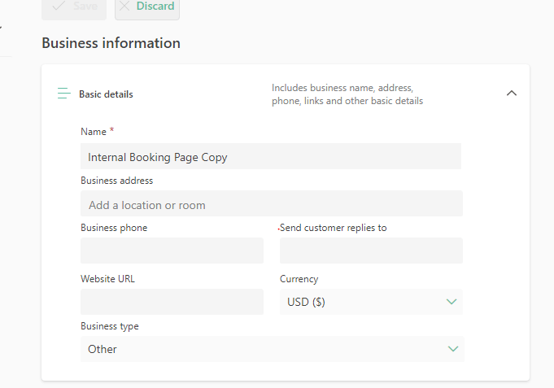Click into the Website URL field
Viewport: 554px width, 388px height.
pos(172,302)
